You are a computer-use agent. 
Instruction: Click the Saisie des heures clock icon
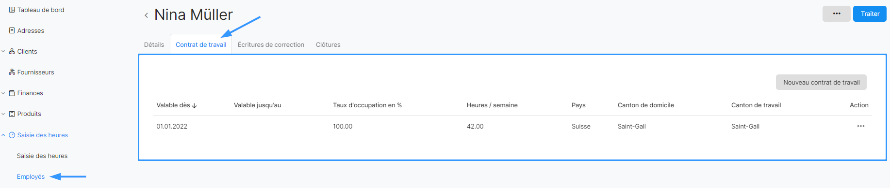point(12,135)
